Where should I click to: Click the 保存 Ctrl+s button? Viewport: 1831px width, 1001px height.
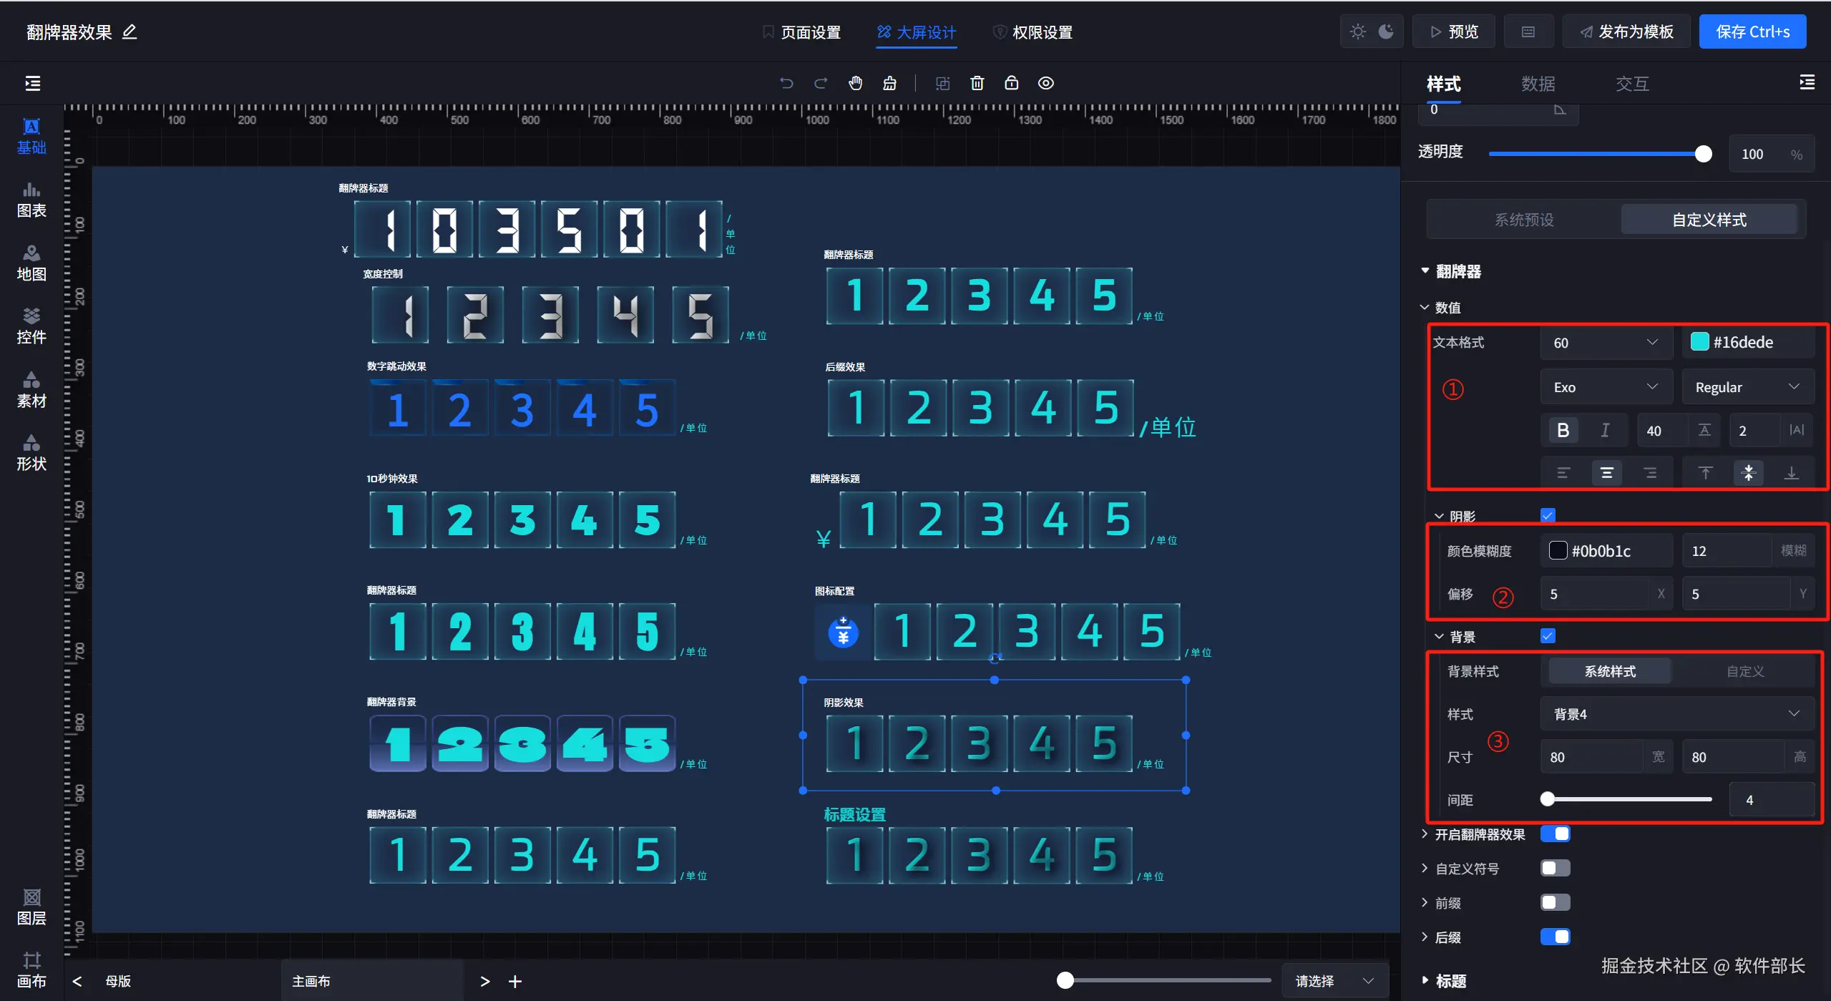(x=1752, y=31)
